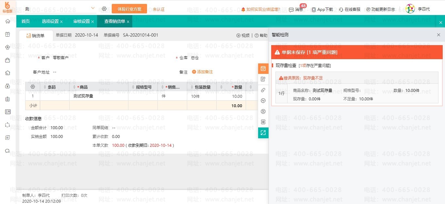Switch to the 首页 tab
Viewport: 445px width, 204px height.
[25, 22]
